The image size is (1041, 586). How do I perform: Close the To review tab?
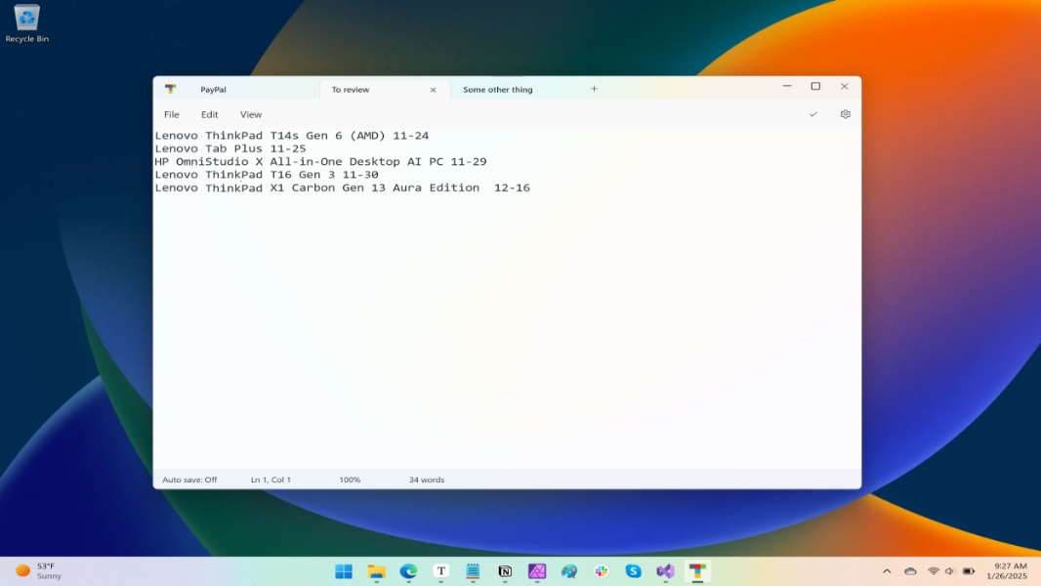coord(433,89)
